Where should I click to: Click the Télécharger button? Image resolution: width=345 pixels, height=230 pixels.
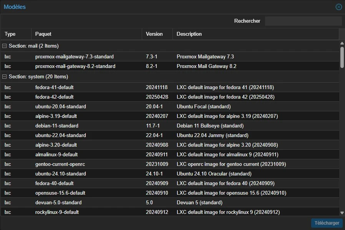coord(327,223)
